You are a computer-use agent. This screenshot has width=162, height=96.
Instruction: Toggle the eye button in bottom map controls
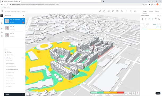(x=126, y=93)
